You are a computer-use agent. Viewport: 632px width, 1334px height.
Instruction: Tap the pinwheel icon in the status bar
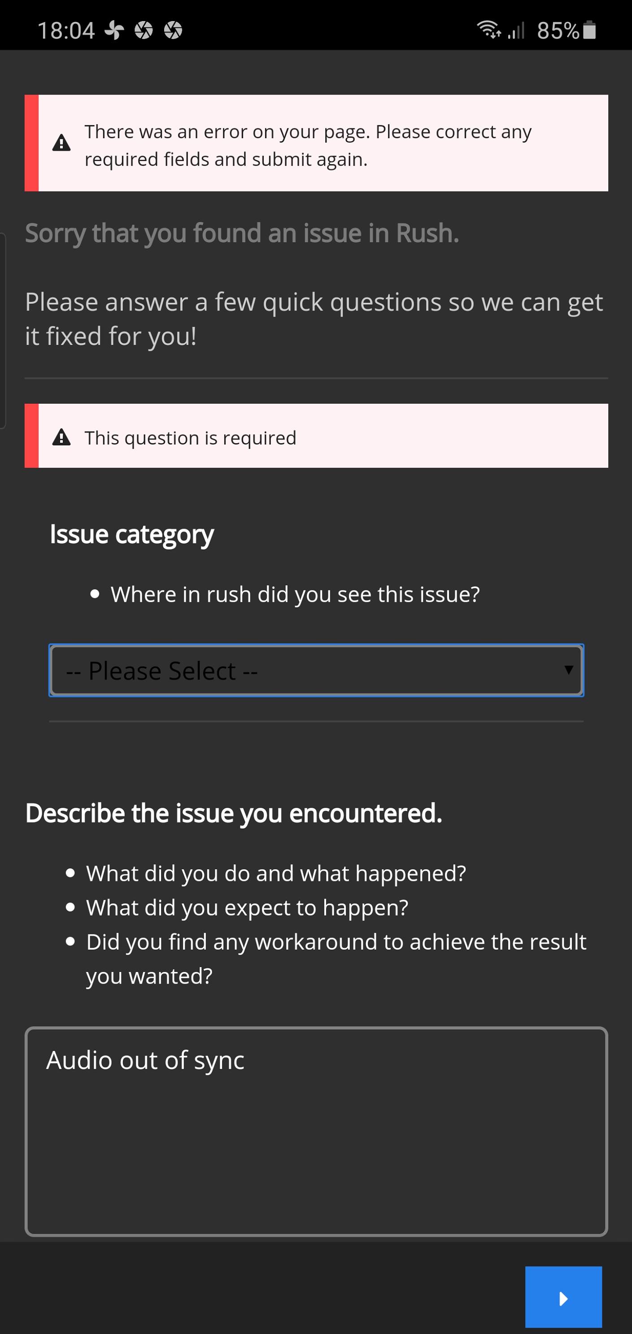pyautogui.click(x=114, y=31)
